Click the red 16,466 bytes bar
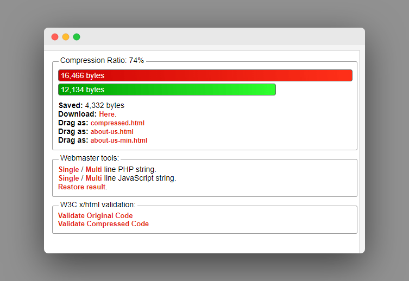The height and width of the screenshot is (281, 409). click(205, 75)
